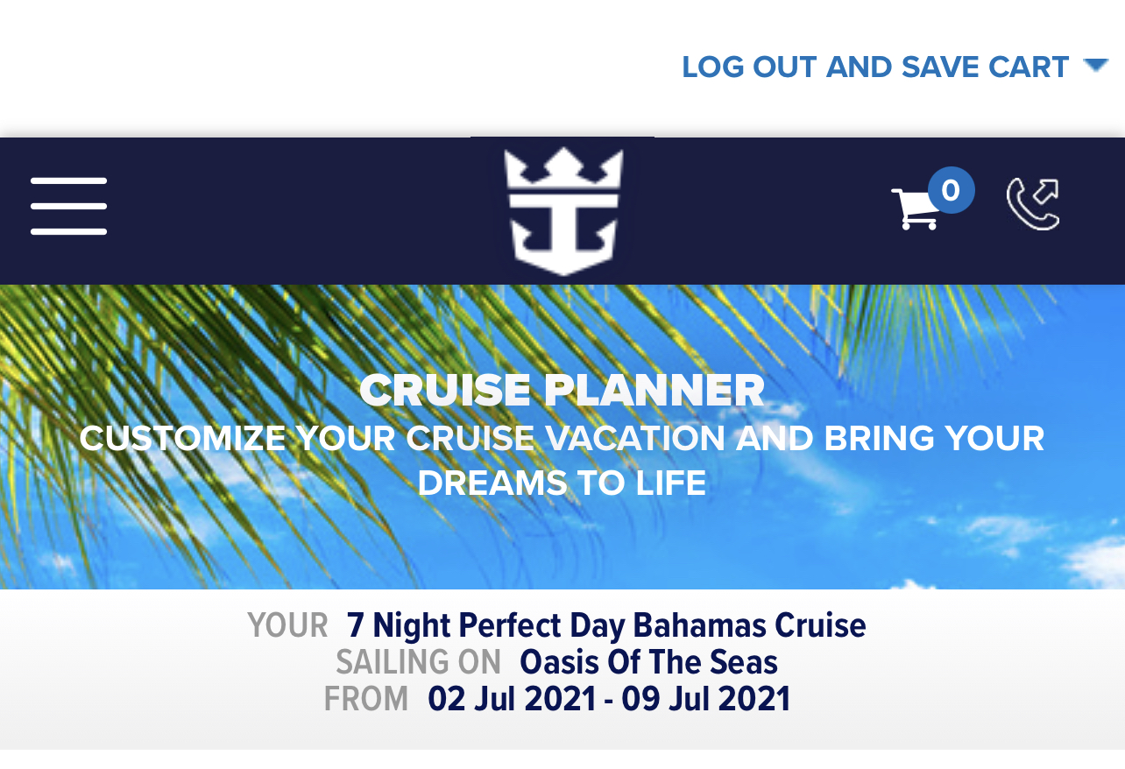Open the hamburger navigation menu

tap(68, 207)
